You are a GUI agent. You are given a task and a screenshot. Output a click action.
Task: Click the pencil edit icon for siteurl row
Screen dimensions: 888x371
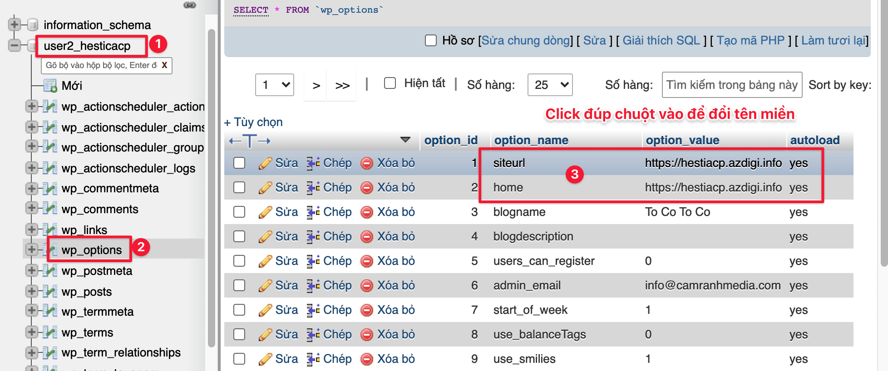click(265, 163)
